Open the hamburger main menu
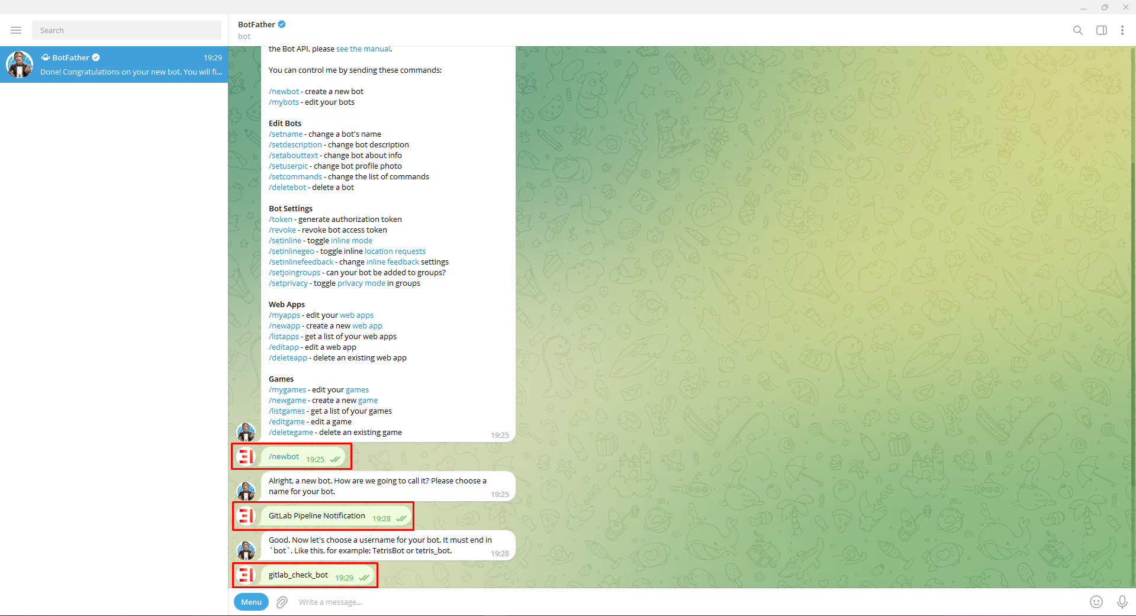 [x=16, y=30]
